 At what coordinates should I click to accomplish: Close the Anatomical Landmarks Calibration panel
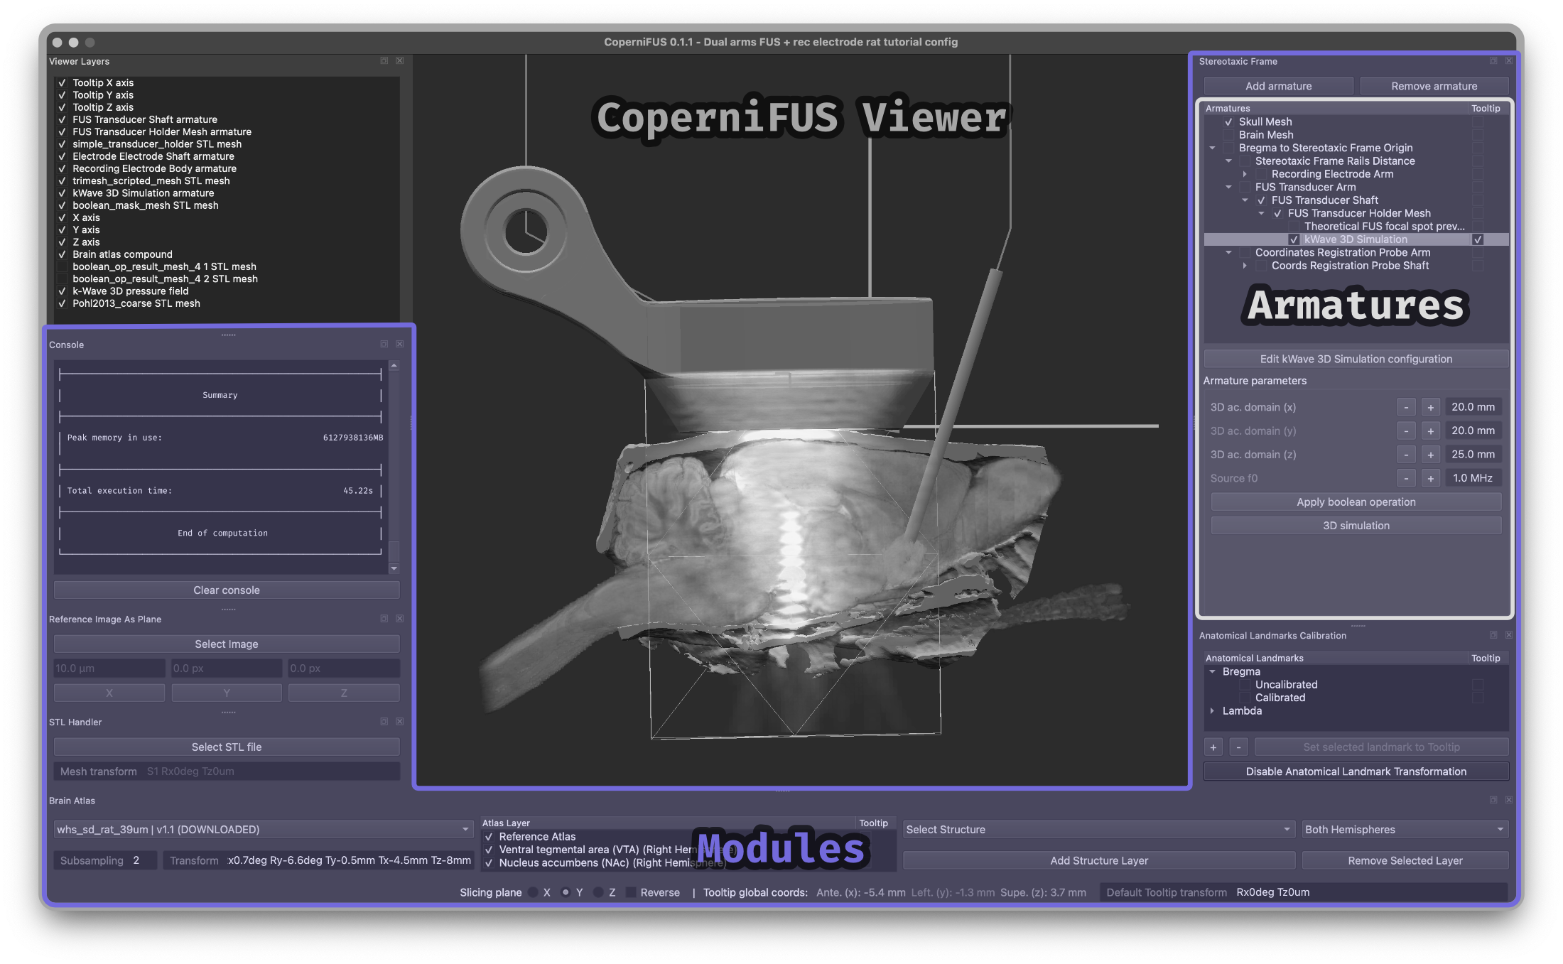pos(1508,635)
